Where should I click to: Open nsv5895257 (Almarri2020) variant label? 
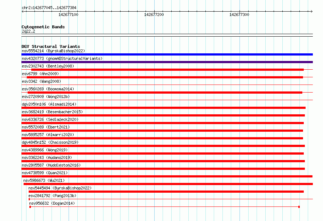tap(48, 135)
